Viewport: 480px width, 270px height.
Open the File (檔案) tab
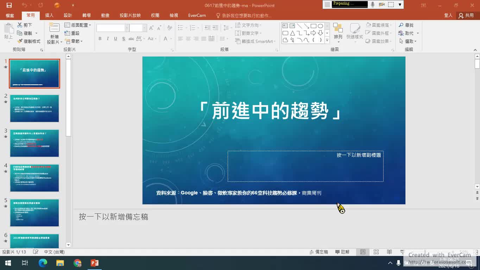tap(10, 15)
